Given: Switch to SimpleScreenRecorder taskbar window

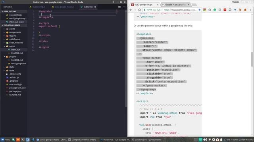Looking at the screenshot, I should [x=82, y=140].
